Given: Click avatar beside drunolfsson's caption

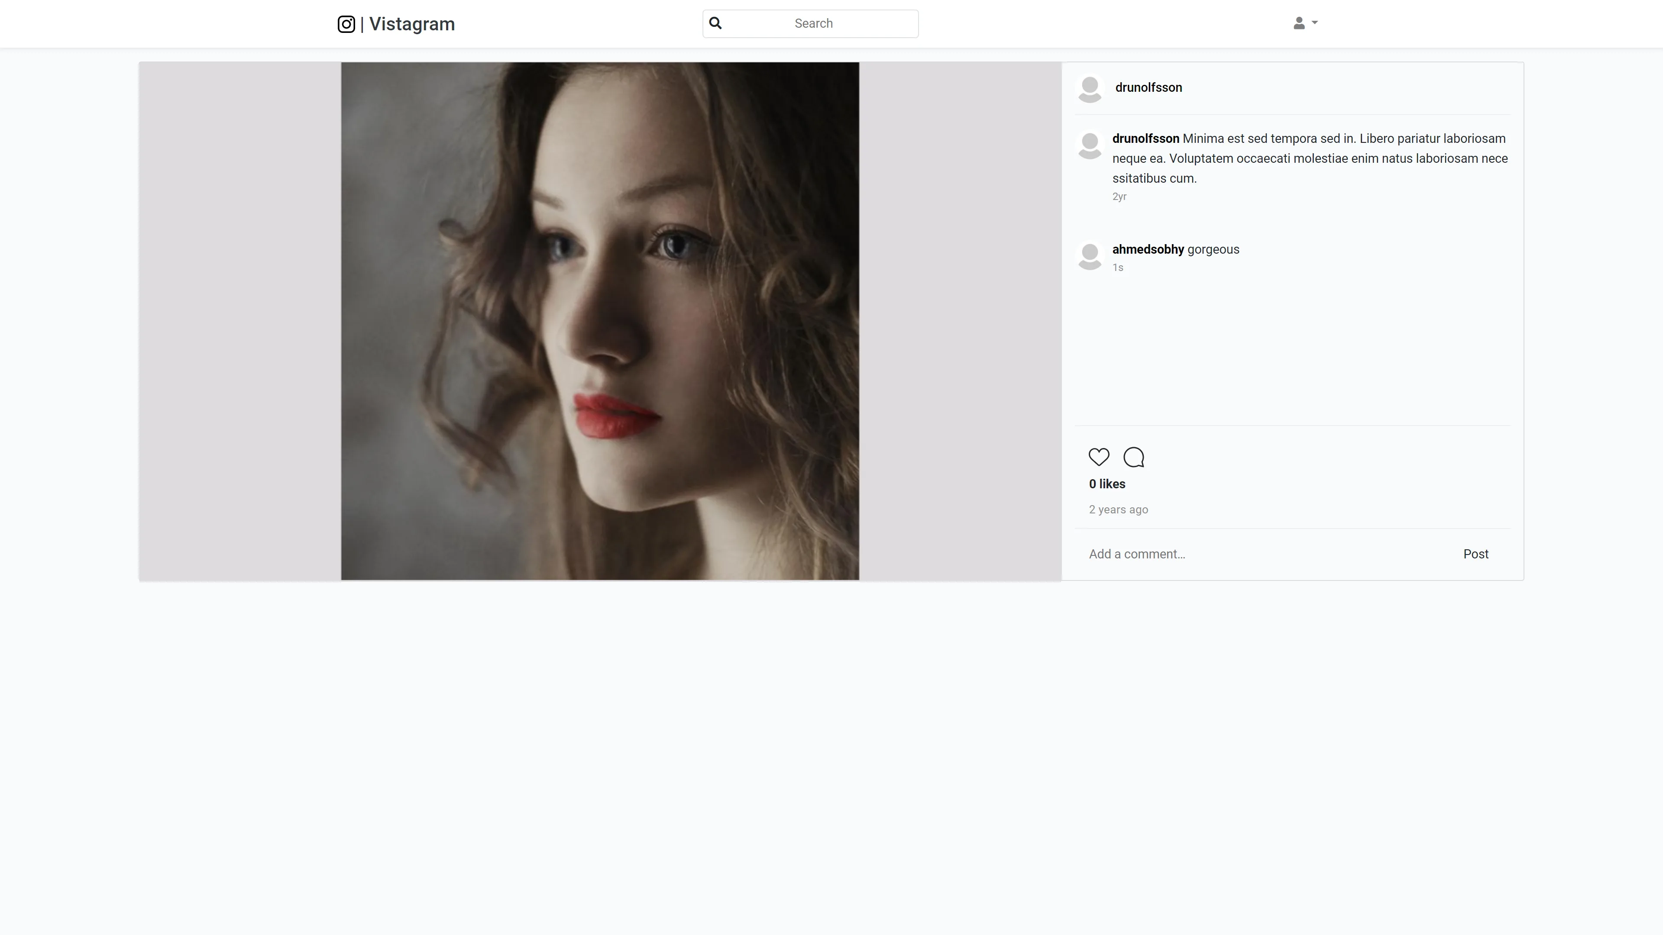Looking at the screenshot, I should [1090, 145].
